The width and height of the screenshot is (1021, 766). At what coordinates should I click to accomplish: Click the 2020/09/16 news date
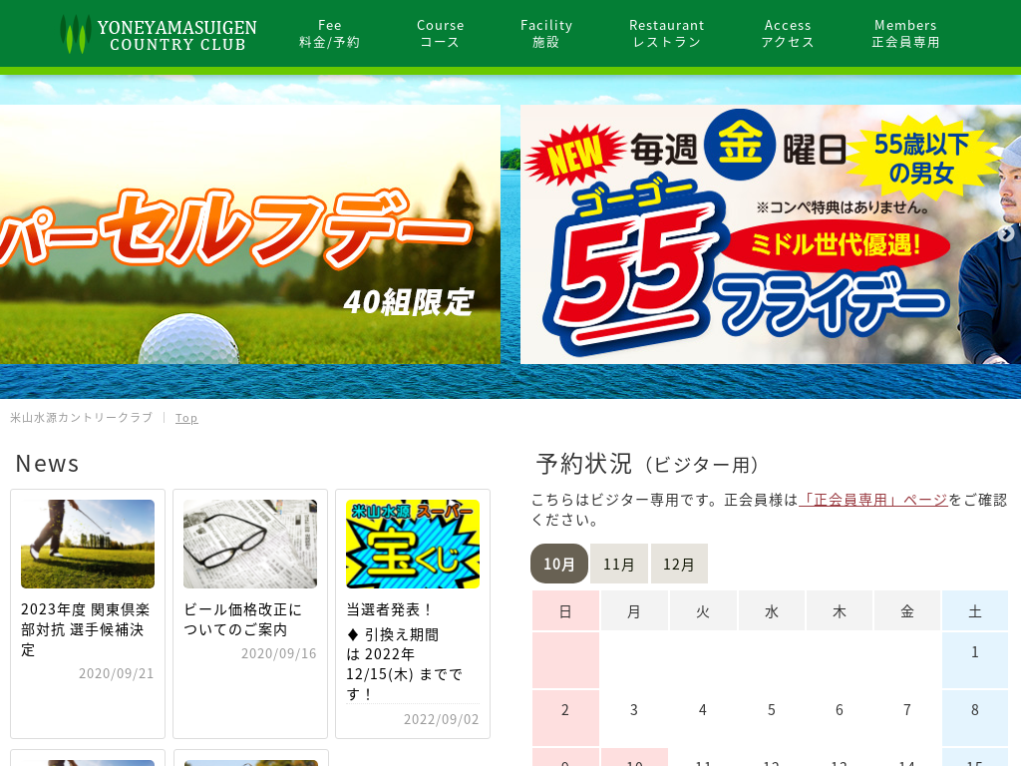[279, 653]
